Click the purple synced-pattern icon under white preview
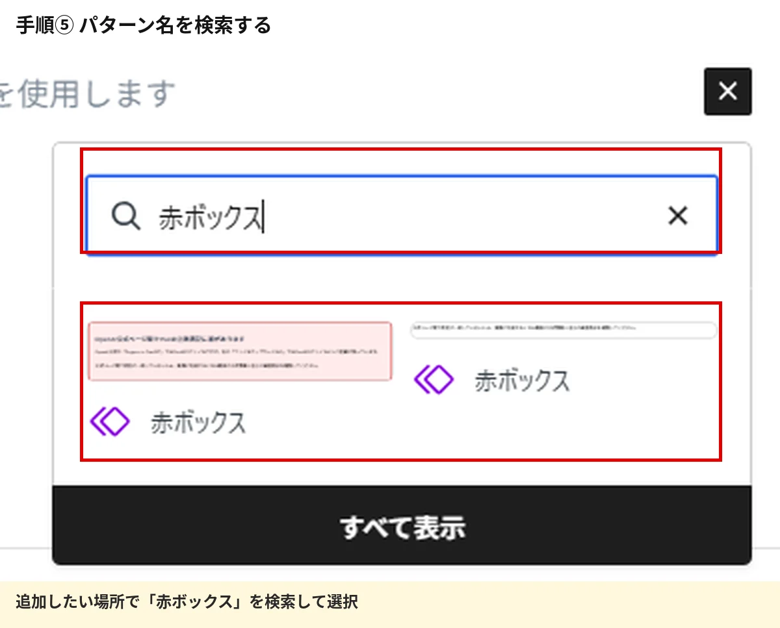Image resolution: width=780 pixels, height=628 pixels. pyautogui.click(x=434, y=380)
